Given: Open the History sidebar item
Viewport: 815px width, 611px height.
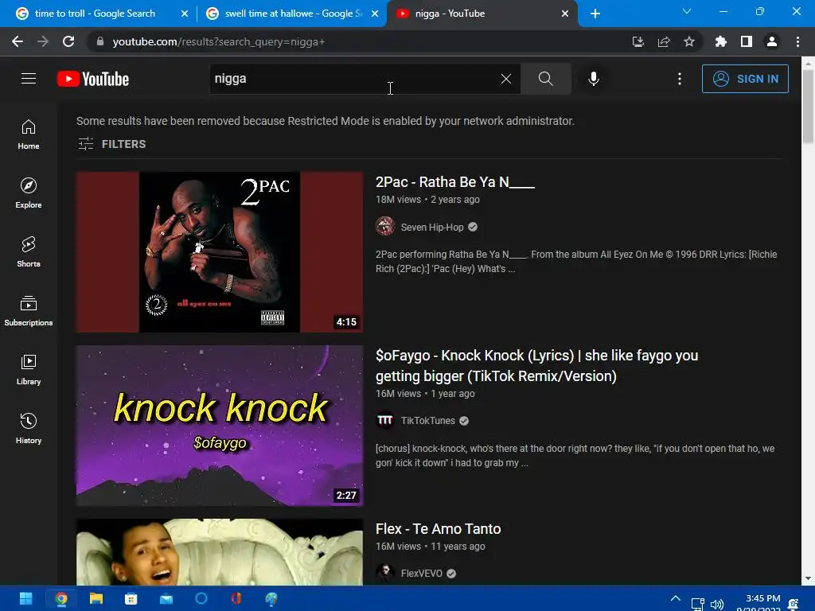Looking at the screenshot, I should (x=29, y=428).
